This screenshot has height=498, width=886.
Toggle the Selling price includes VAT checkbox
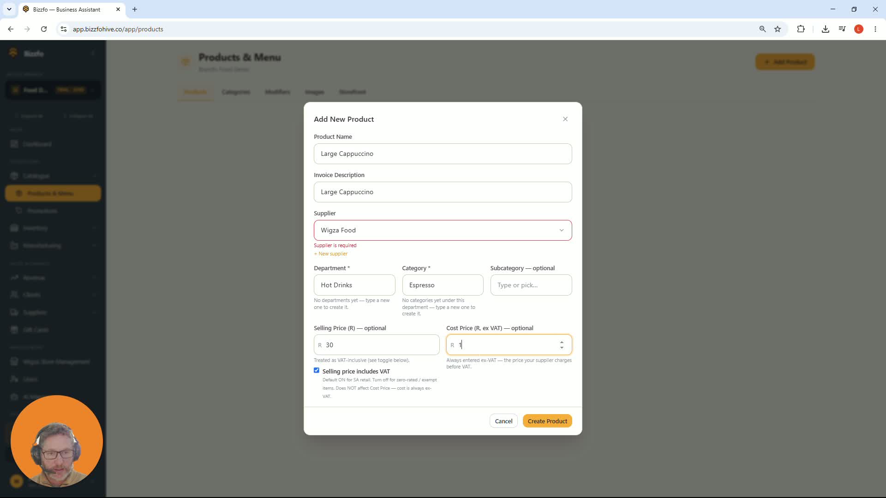317,370
